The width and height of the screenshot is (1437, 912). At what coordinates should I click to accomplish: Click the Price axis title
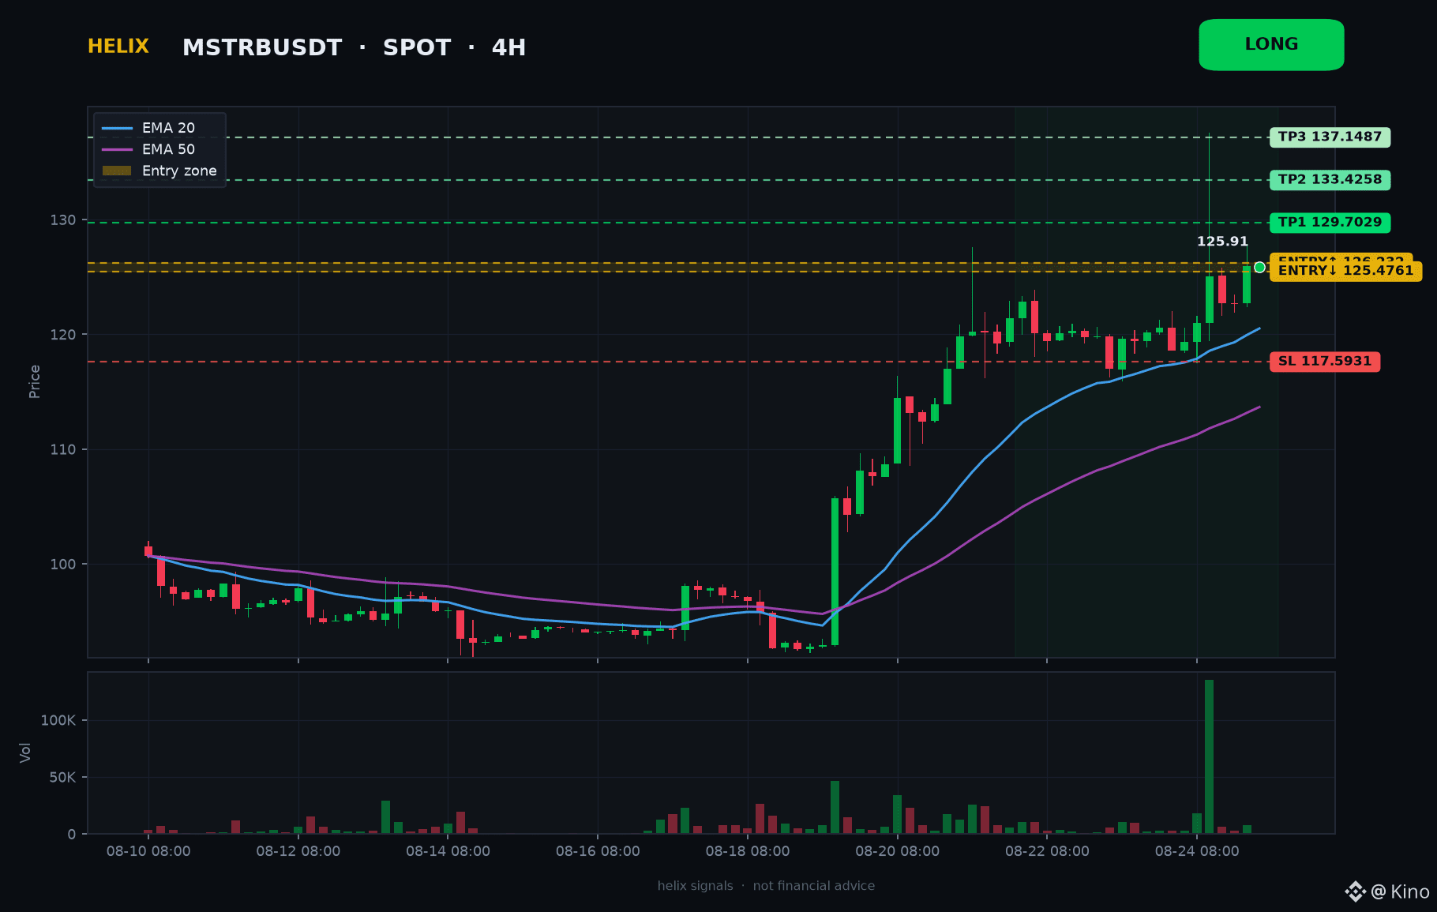35,381
